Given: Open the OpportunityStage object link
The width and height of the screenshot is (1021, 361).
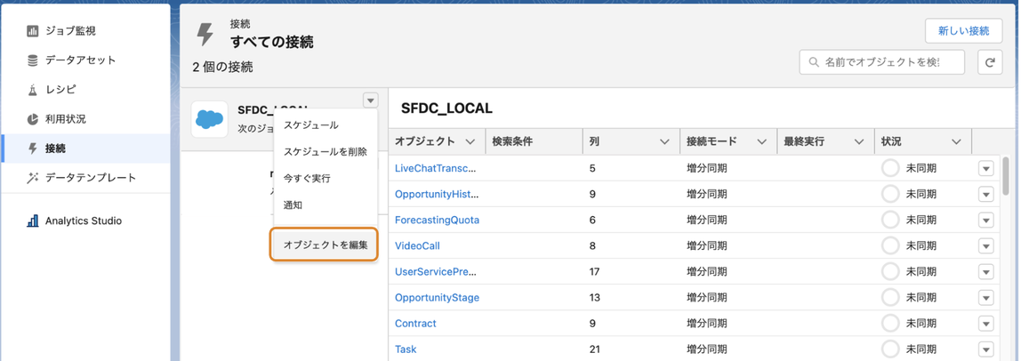Looking at the screenshot, I should [437, 297].
